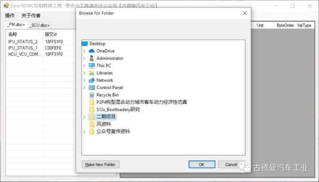Switch to the _SCU.dbc tab
Viewport: 319px width, 182px height.
click(x=39, y=25)
